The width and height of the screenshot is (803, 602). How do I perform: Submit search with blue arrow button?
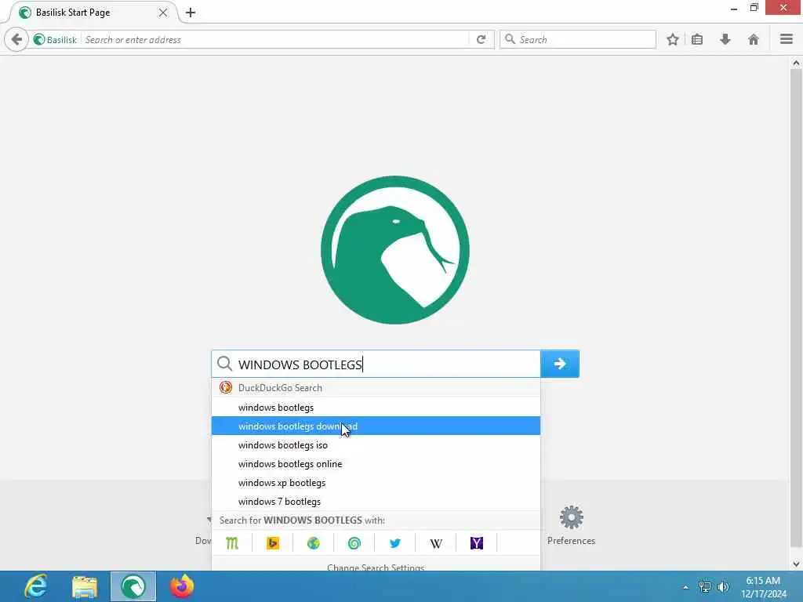pyautogui.click(x=560, y=364)
